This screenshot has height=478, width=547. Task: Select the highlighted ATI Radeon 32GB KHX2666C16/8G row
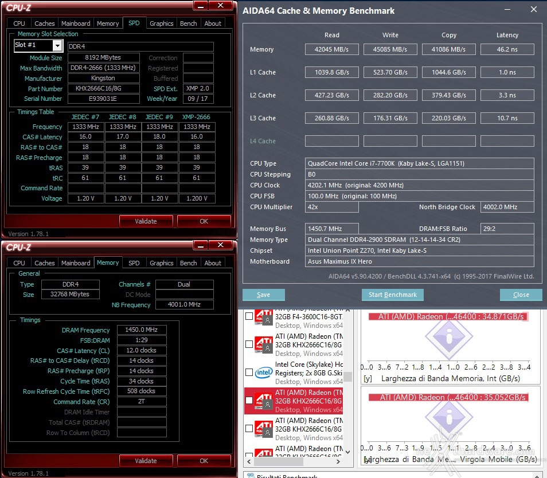tap(294, 401)
